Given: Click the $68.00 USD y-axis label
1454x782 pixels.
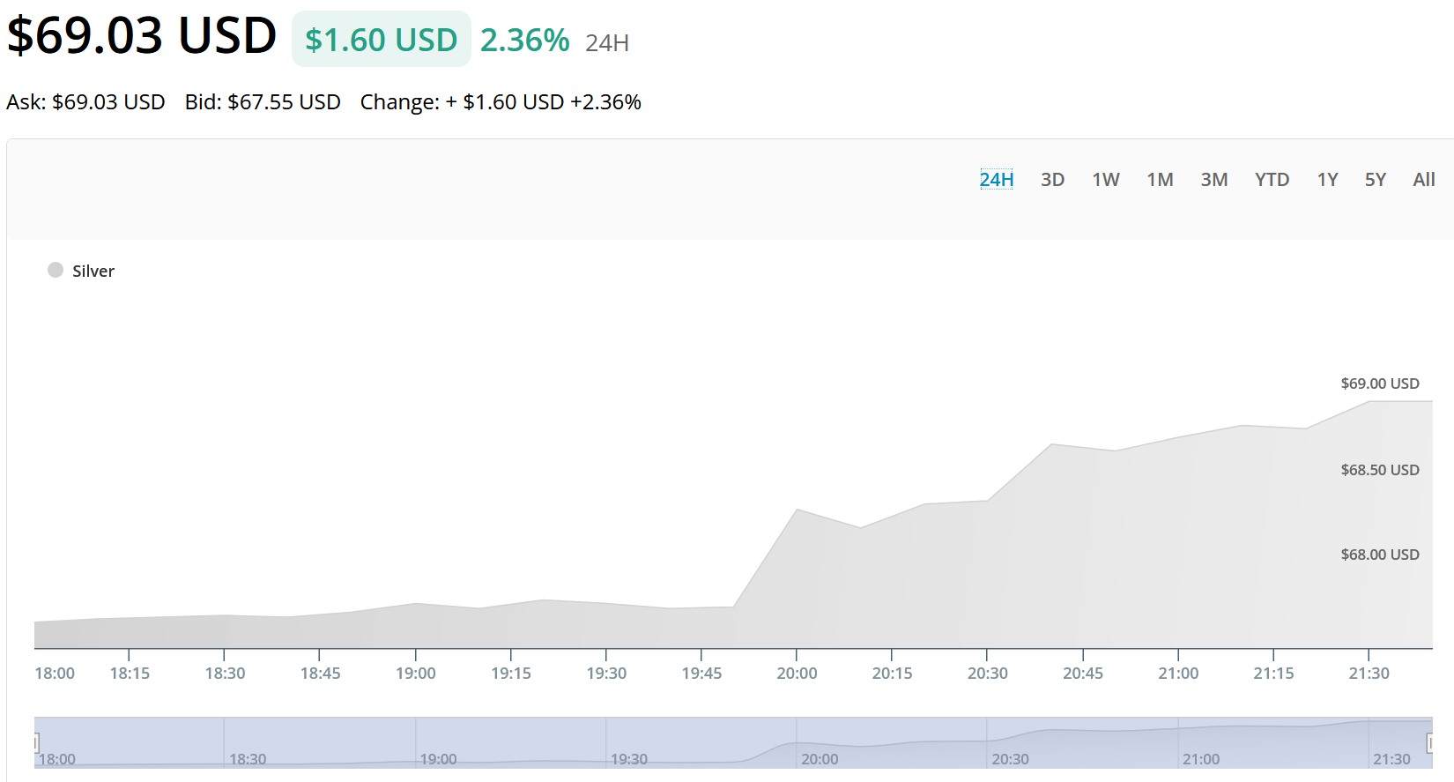Looking at the screenshot, I should click(1380, 555).
